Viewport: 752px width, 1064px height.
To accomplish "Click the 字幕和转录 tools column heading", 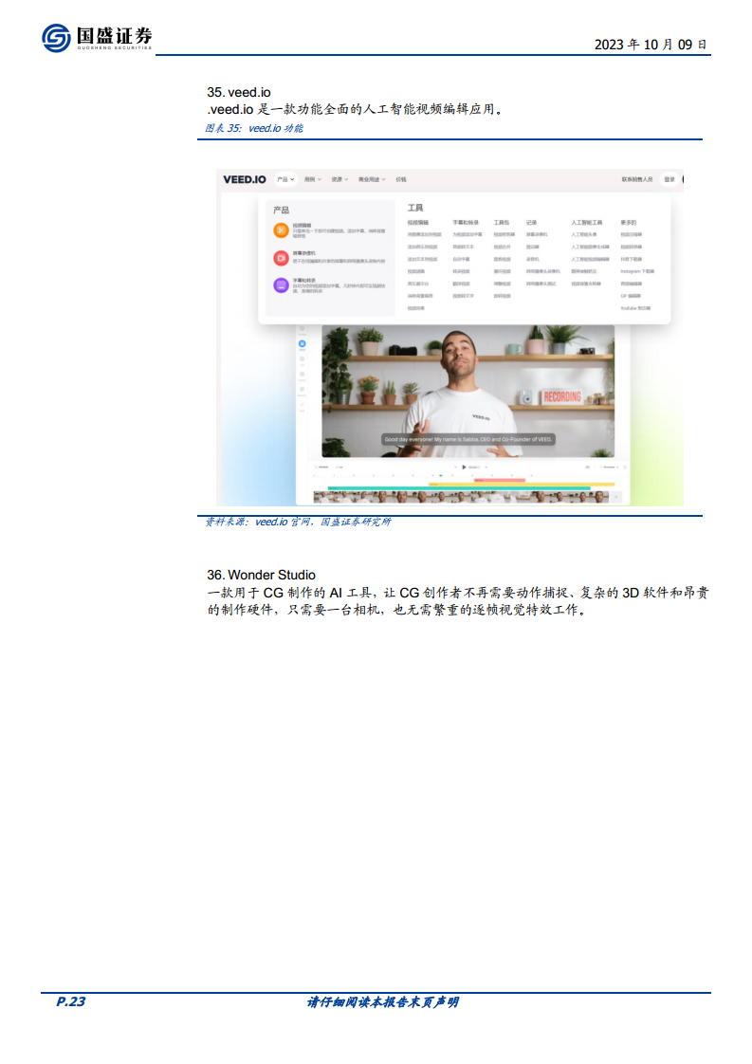I will (466, 223).
